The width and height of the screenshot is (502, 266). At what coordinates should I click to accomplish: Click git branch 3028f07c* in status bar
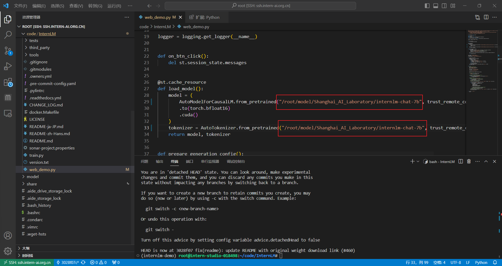click(x=67, y=262)
